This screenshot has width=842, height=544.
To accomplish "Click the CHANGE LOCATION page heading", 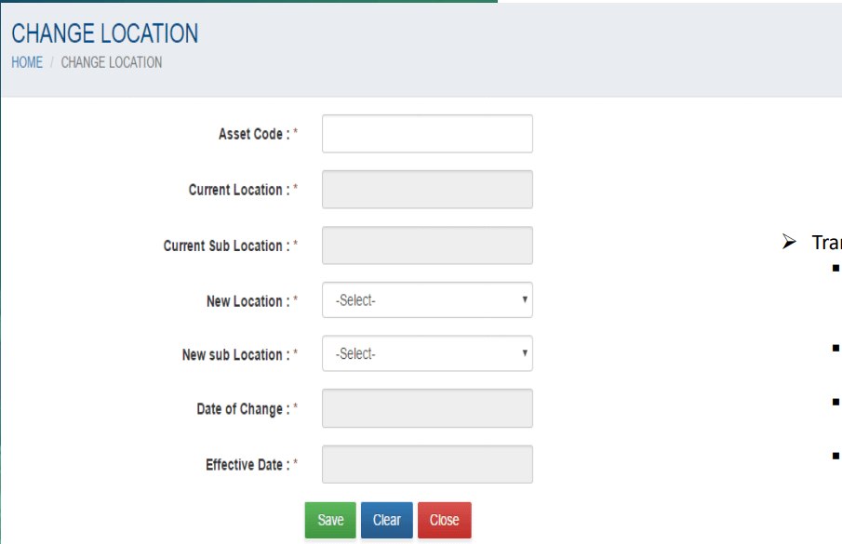I will click(105, 33).
